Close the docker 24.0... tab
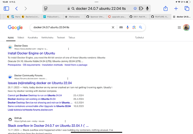 [174, 17]
